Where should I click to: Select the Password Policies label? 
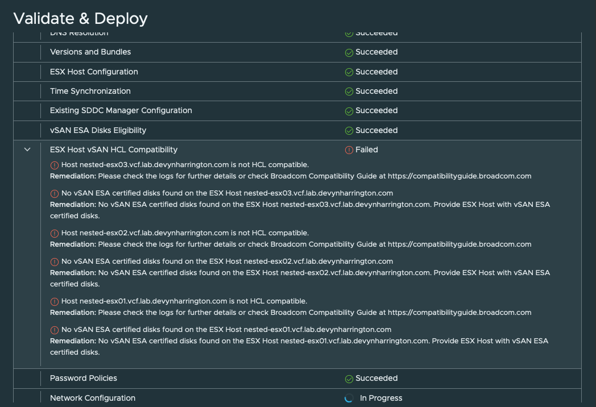point(84,378)
